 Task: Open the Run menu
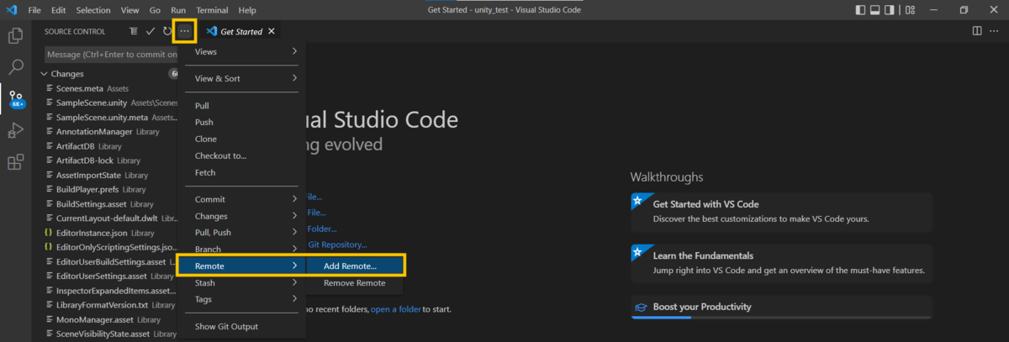click(178, 10)
